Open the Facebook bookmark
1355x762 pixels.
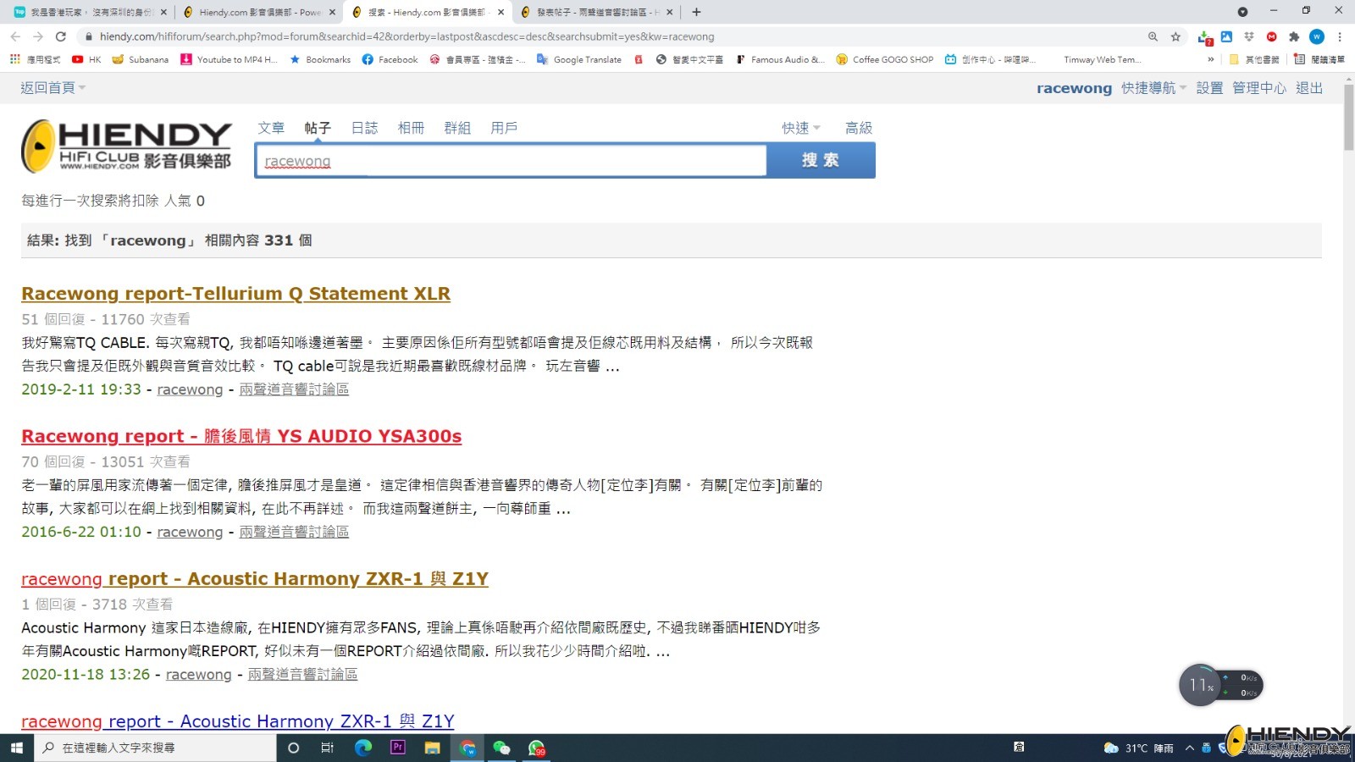(390, 59)
